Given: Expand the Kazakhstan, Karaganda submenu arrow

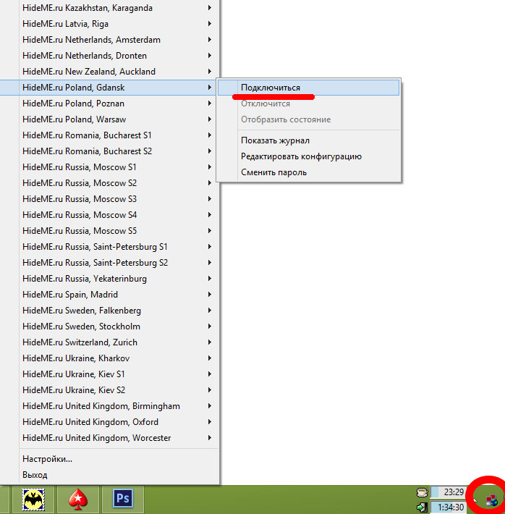Looking at the screenshot, I should pyautogui.click(x=209, y=8).
